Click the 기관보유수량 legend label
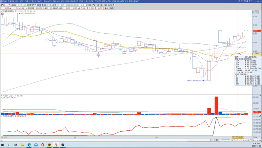 click(x=7, y=116)
